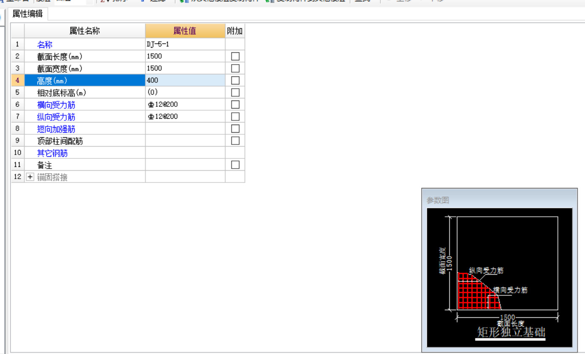This screenshot has height=354, width=585.
Task: Select row number 1 header
Action: click(17, 44)
